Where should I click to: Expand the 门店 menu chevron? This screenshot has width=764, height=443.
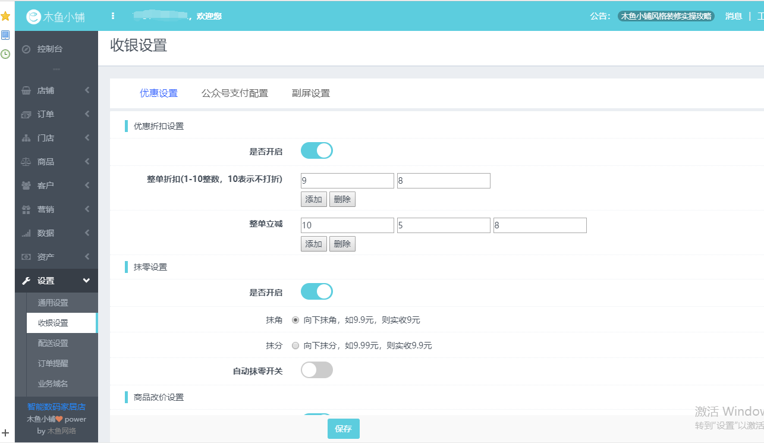(87, 138)
